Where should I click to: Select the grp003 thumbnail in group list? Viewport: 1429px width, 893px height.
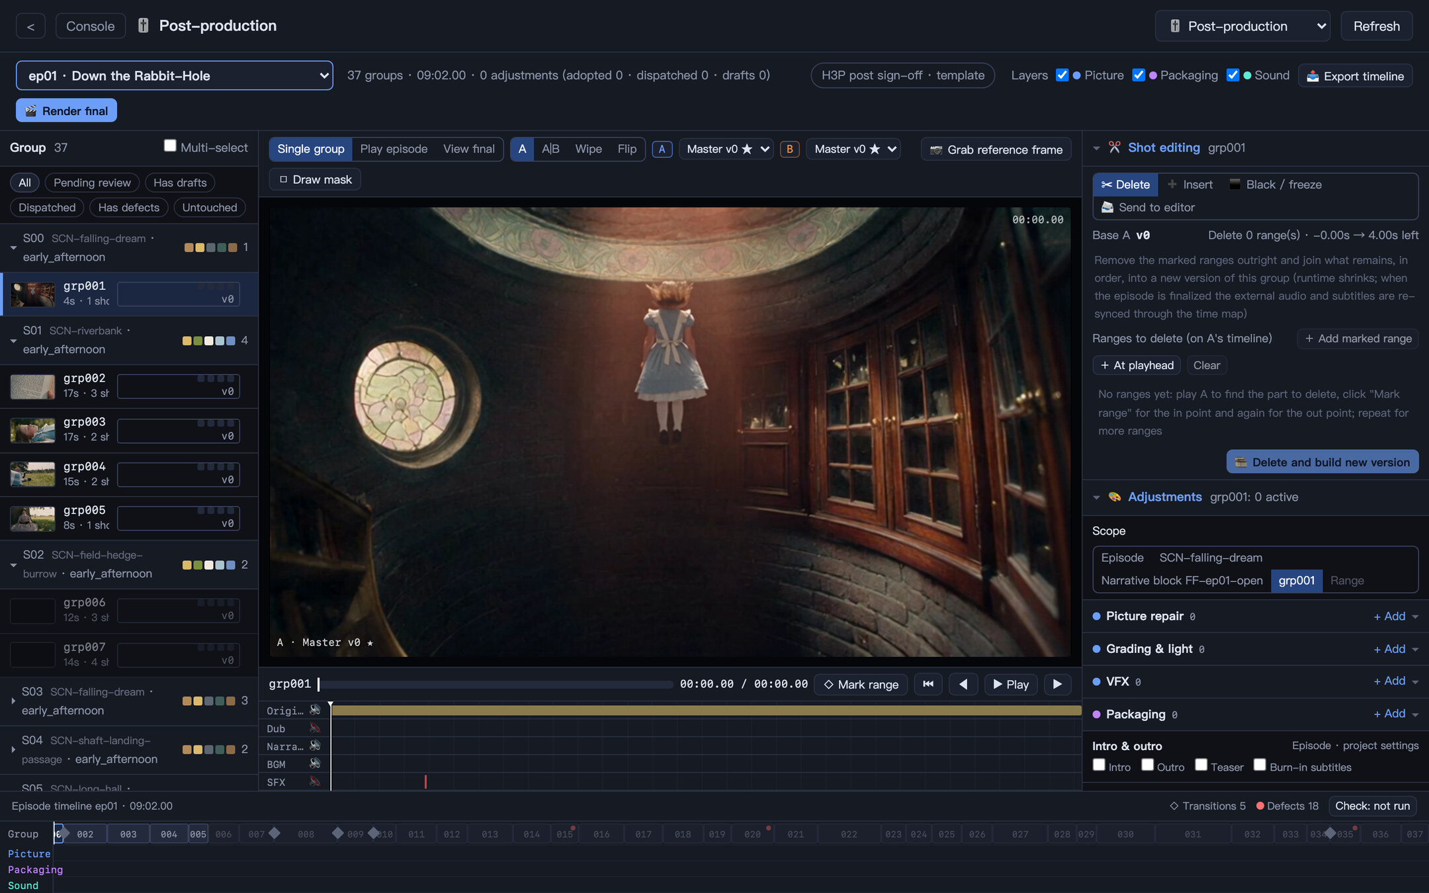click(32, 431)
